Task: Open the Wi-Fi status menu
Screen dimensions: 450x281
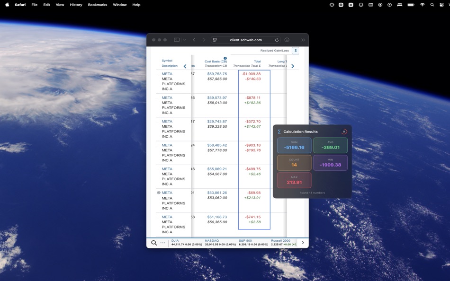Action: tap(422, 5)
